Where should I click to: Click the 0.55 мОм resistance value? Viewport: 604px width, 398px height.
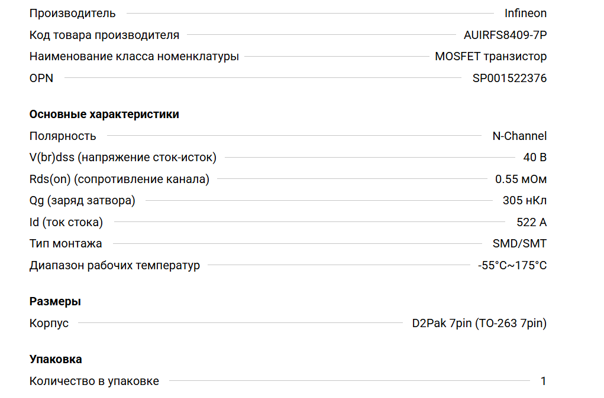[521, 179]
